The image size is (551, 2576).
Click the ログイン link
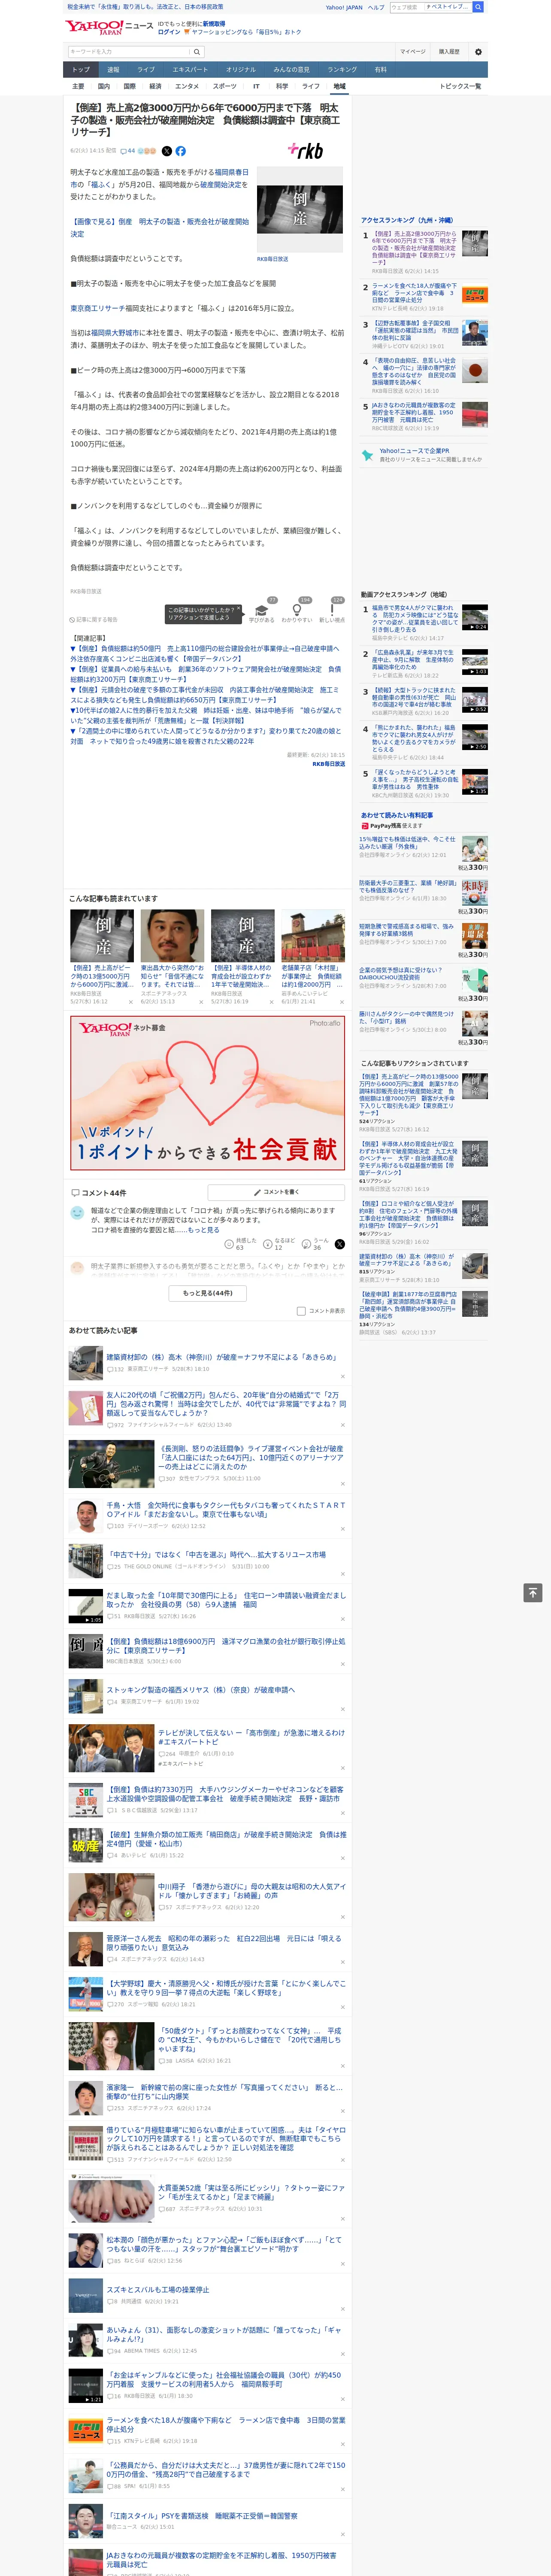(x=169, y=32)
